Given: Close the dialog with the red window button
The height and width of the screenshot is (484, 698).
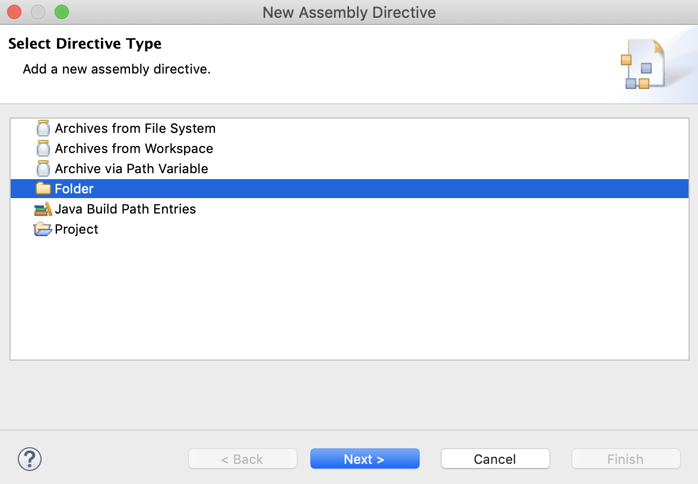Looking at the screenshot, I should point(14,12).
